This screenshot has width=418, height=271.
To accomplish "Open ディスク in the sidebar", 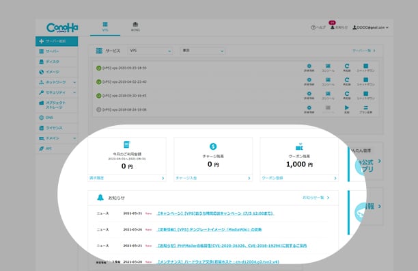I will (57, 62).
